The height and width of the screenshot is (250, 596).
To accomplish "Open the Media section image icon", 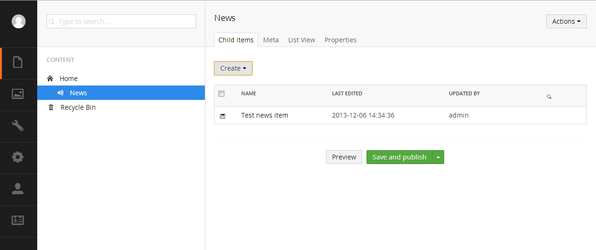I will pos(18,94).
